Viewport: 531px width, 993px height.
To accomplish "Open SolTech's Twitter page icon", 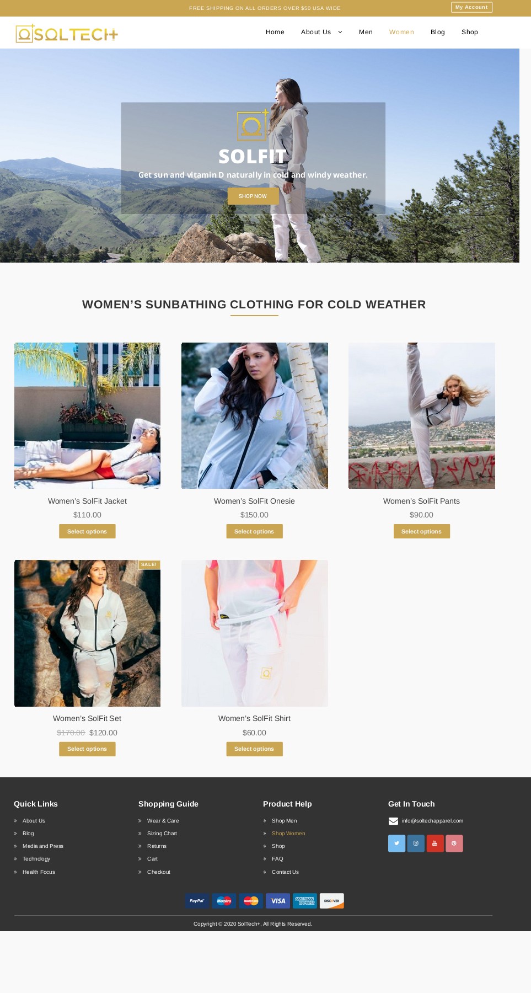I will point(396,843).
